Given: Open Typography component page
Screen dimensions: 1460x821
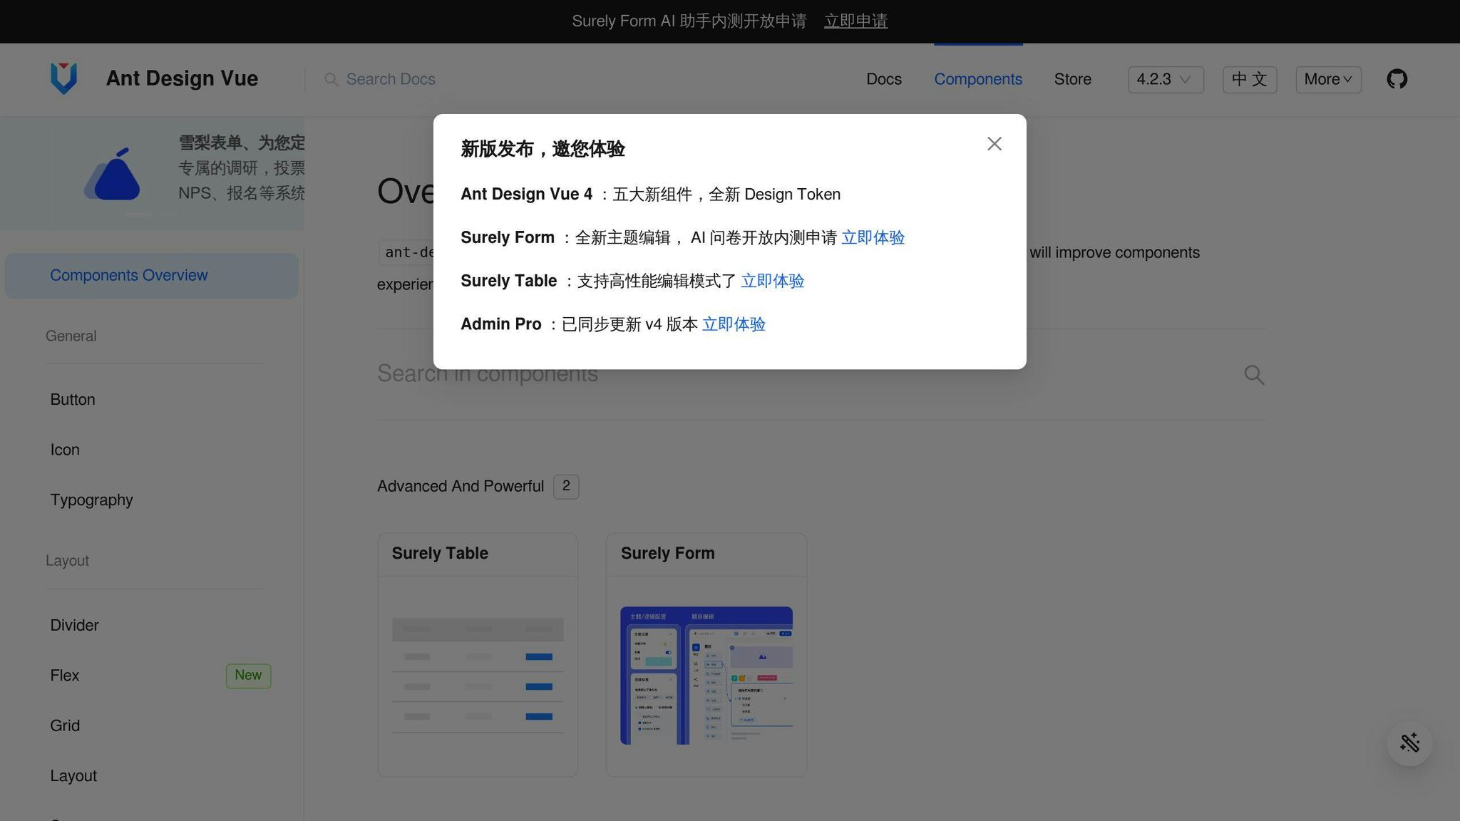Looking at the screenshot, I should [x=91, y=500].
